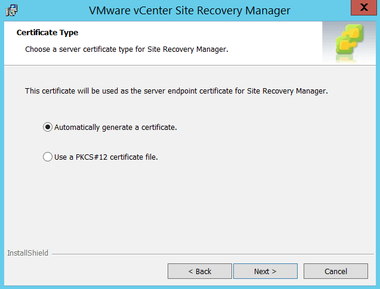Select the Automatically generate a certificate option

click(48, 127)
